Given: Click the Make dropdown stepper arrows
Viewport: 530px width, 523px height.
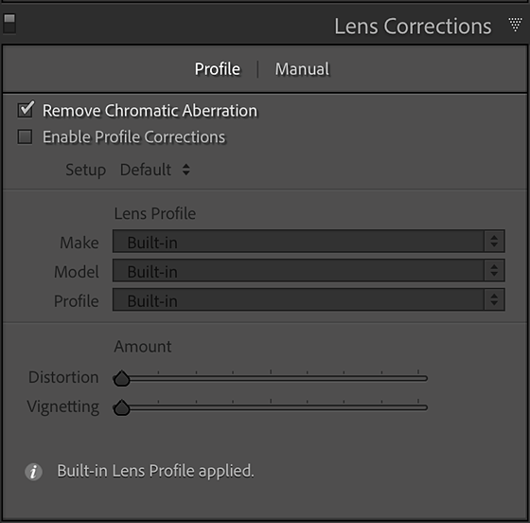Looking at the screenshot, I should tap(494, 242).
